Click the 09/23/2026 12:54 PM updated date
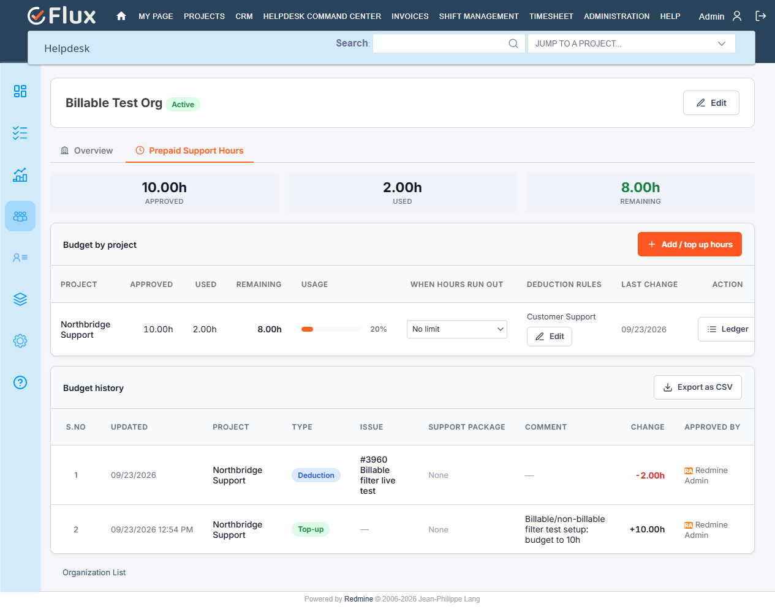 tap(152, 530)
